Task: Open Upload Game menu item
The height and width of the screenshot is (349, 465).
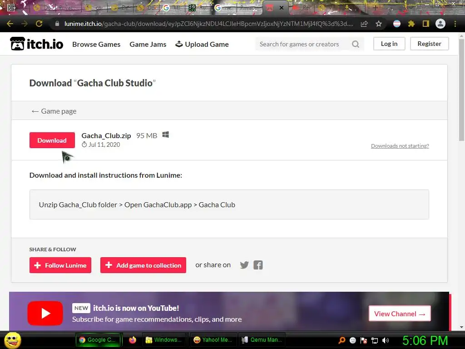Action: (202, 44)
